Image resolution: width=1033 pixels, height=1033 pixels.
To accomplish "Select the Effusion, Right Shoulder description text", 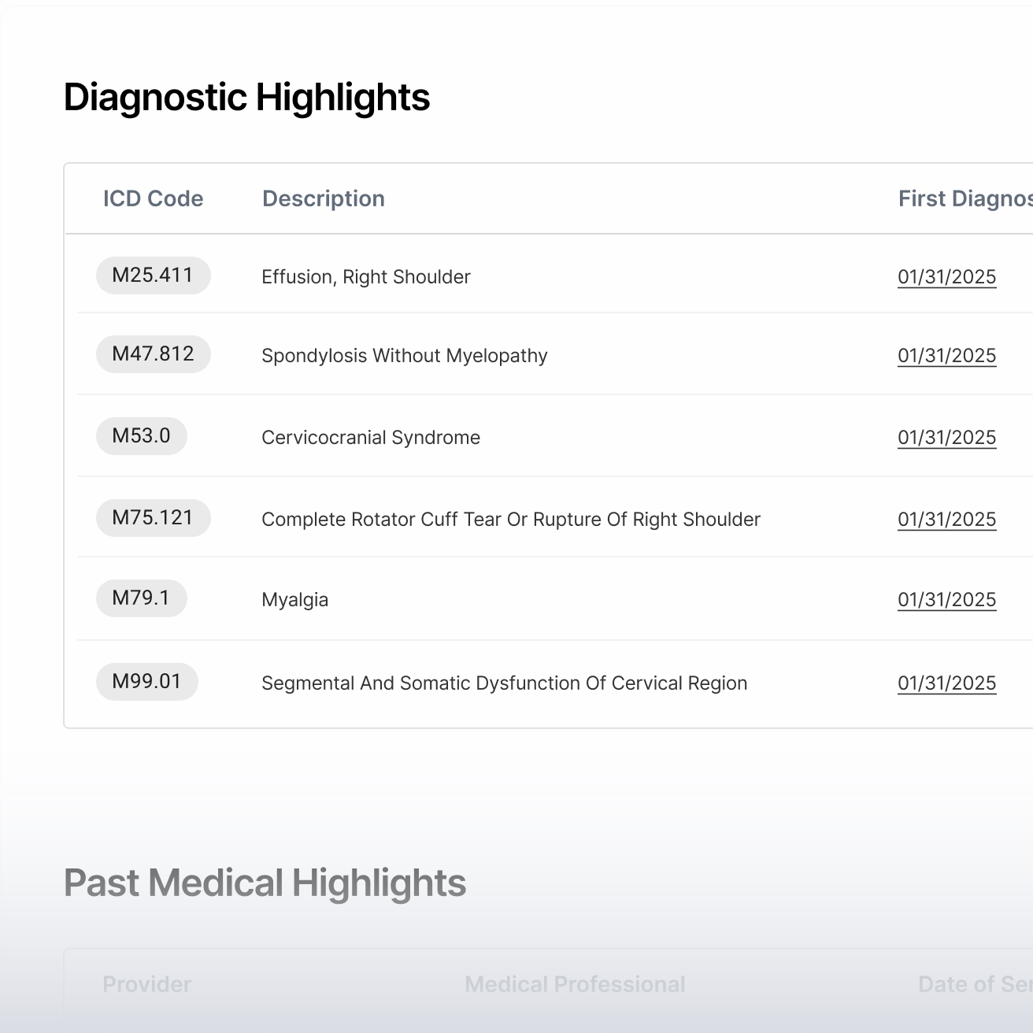I will [365, 277].
